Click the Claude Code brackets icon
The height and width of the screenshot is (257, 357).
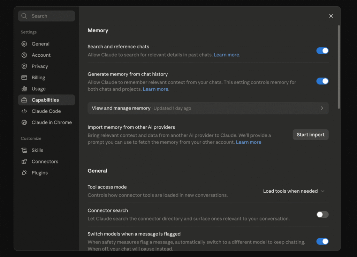pos(24,111)
